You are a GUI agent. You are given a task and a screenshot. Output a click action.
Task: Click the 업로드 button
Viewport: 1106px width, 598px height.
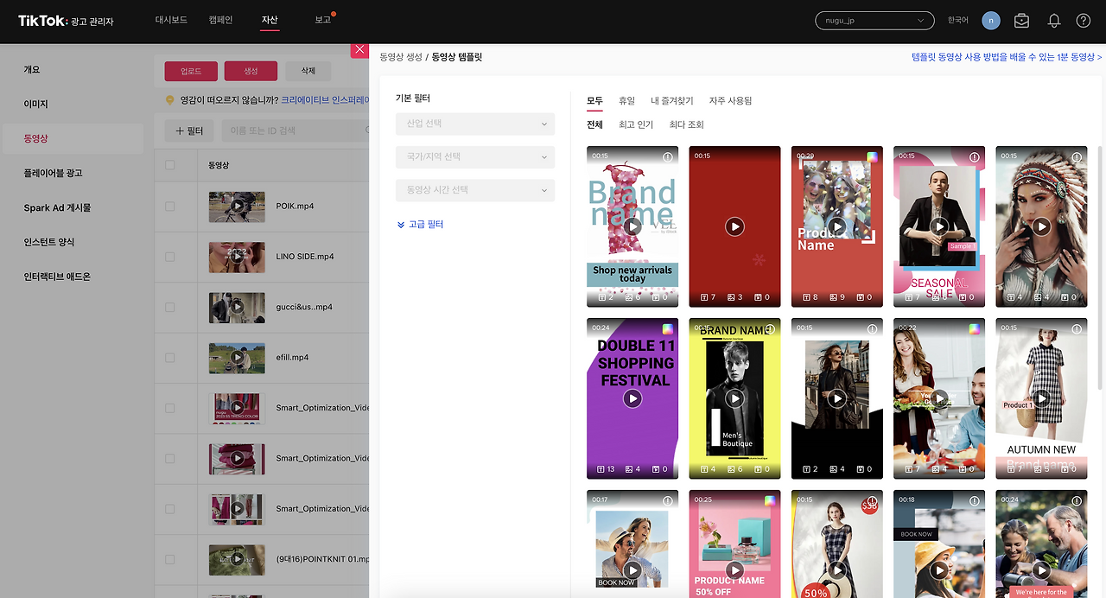tap(191, 71)
